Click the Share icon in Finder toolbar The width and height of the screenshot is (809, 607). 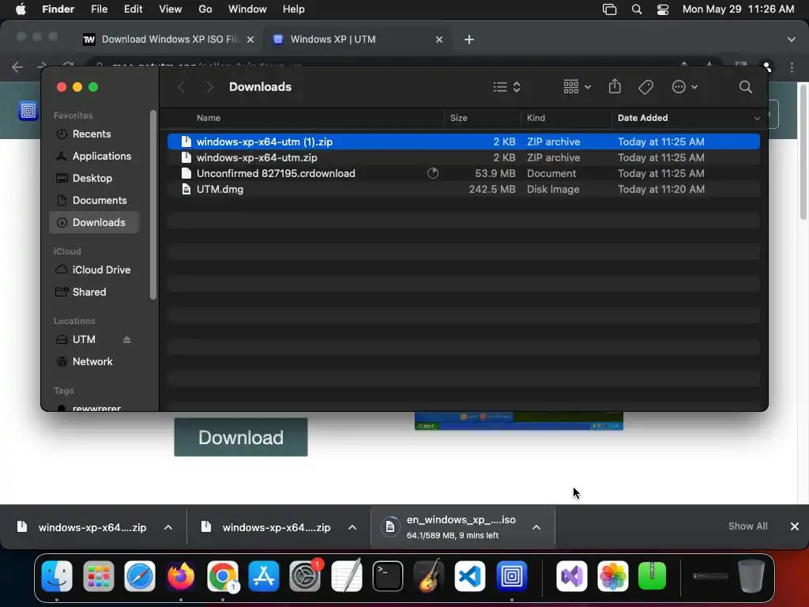tap(615, 86)
